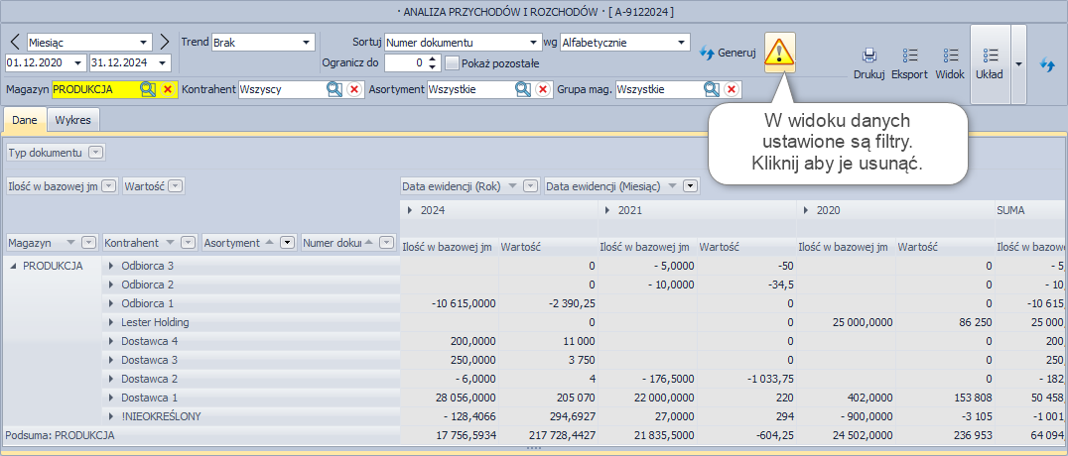
Task: Open Magazyn lookup magnifier icon
Action: pyautogui.click(x=148, y=89)
